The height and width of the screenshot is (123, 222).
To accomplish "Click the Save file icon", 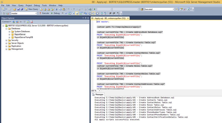I will [x=18, y=9].
